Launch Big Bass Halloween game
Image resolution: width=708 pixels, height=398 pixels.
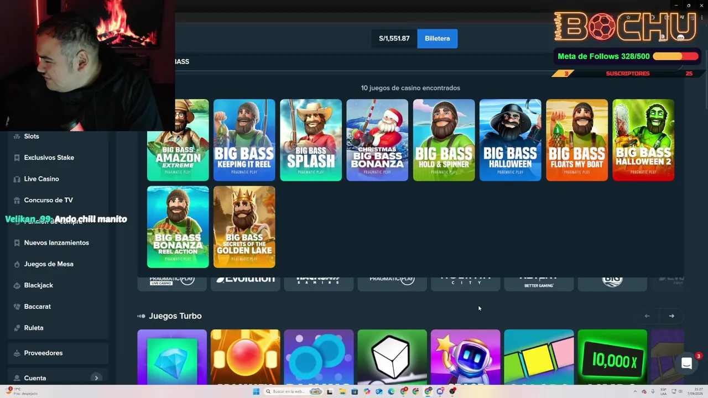click(x=510, y=140)
